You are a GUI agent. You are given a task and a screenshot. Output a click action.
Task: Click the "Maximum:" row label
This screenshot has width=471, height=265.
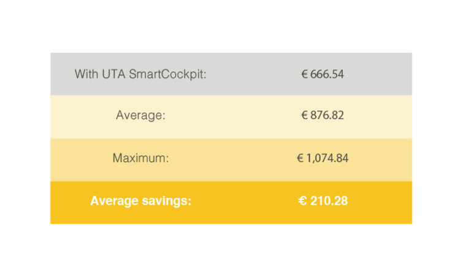point(140,158)
